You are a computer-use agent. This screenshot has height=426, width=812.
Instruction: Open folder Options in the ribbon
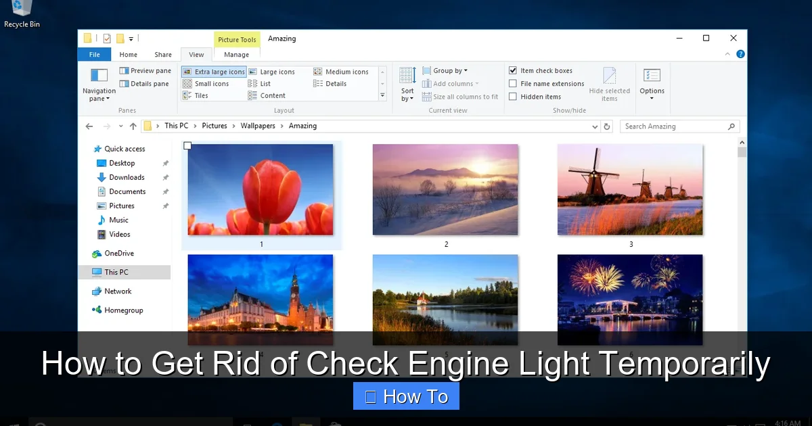click(x=652, y=82)
